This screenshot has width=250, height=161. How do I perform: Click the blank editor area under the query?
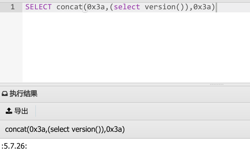136,47
